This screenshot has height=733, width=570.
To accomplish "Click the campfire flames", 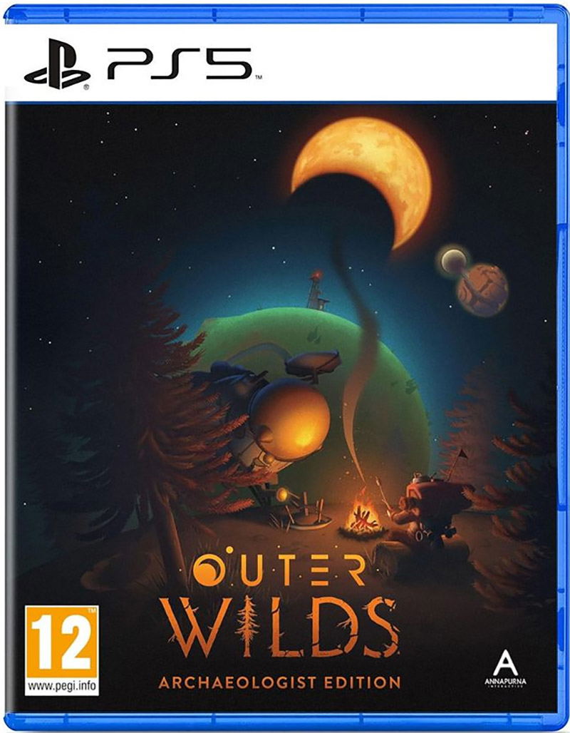I will [363, 516].
